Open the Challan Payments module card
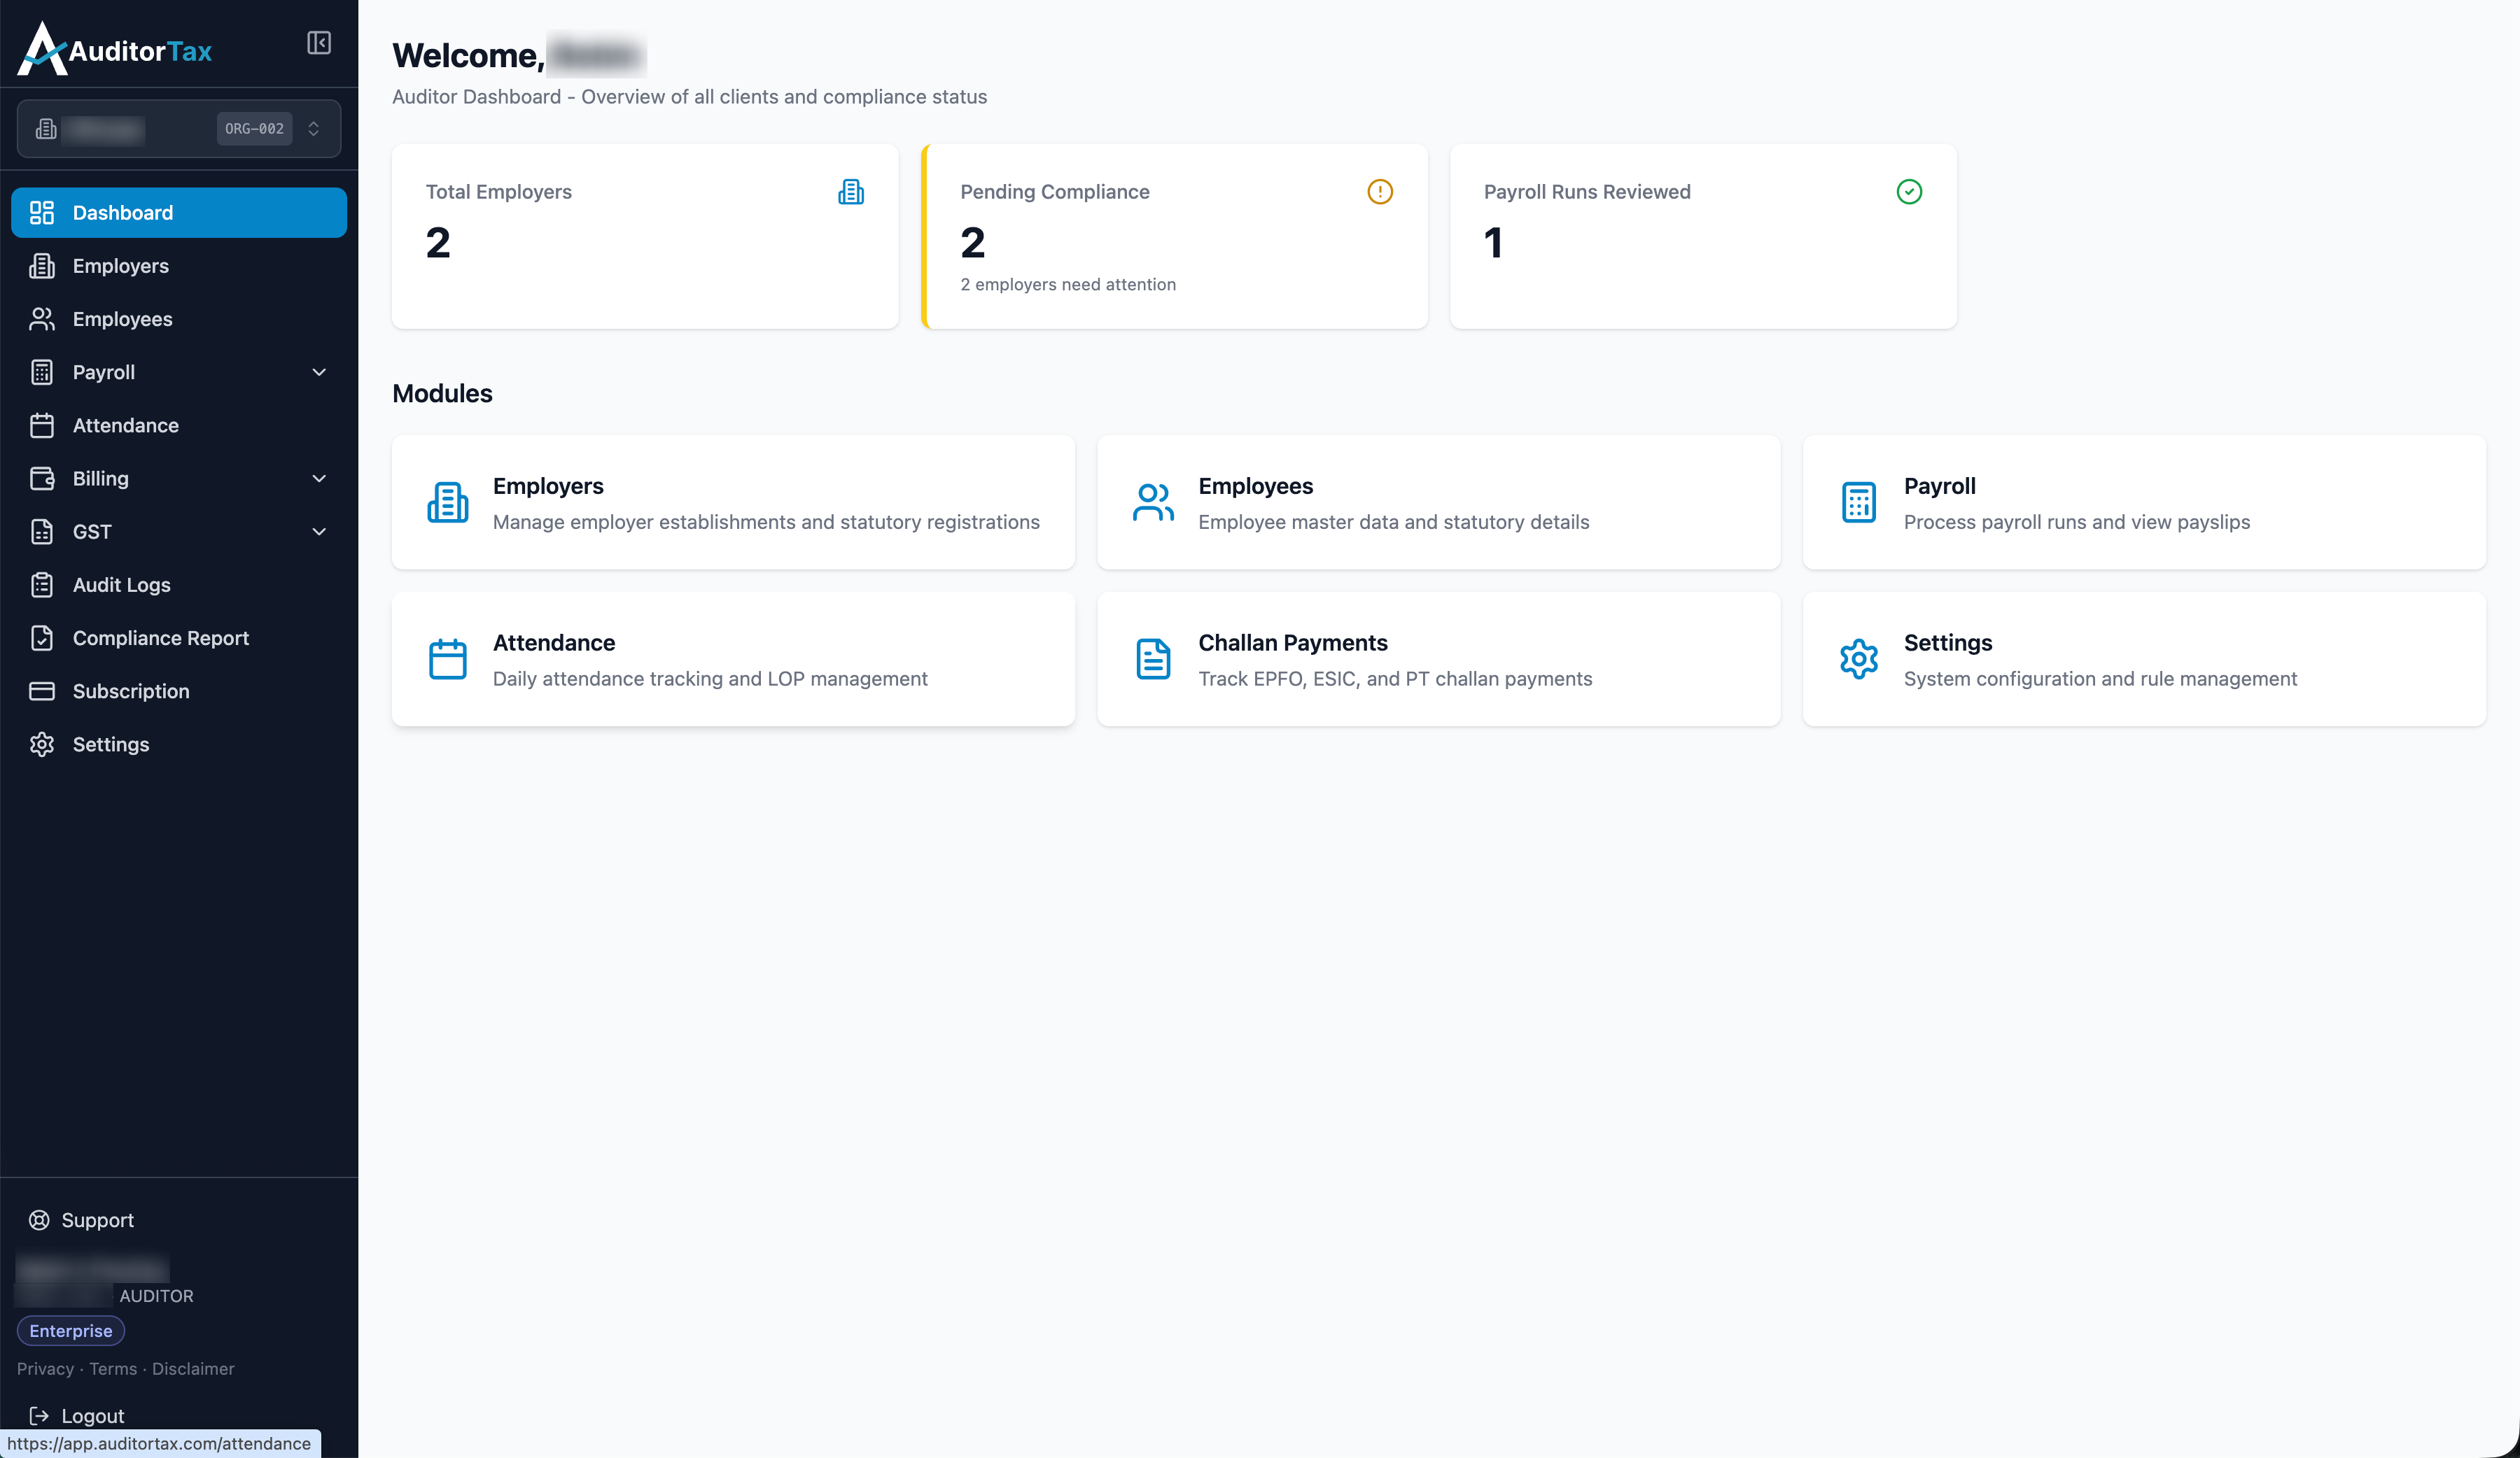Screen dimensions: 2520x1458 [1438, 658]
